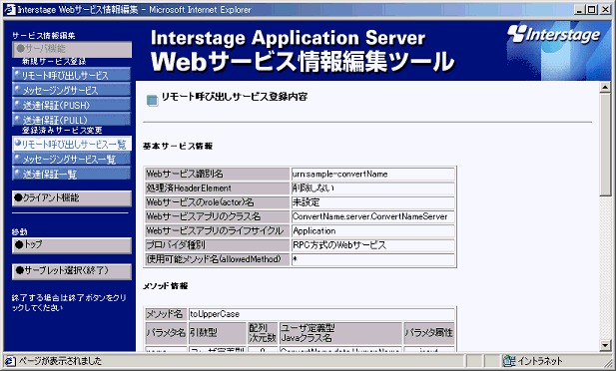
Task: Click the Interstage logo
Action: (x=554, y=35)
